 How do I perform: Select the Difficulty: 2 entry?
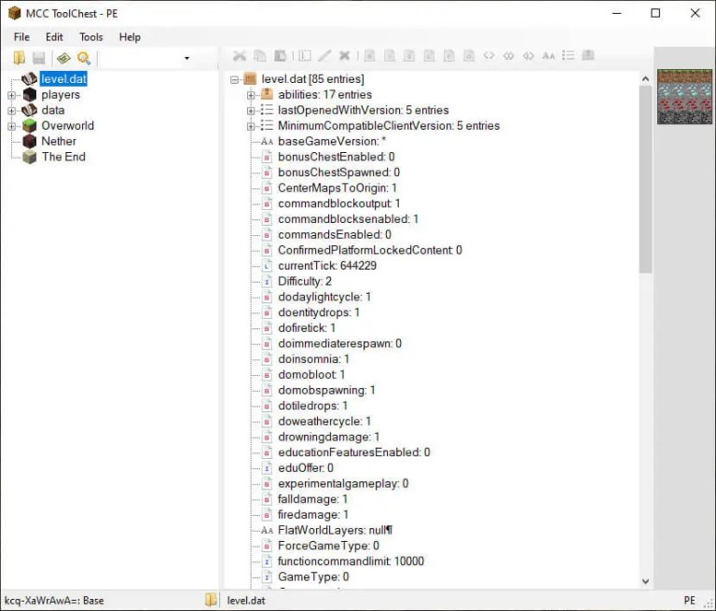pos(305,281)
